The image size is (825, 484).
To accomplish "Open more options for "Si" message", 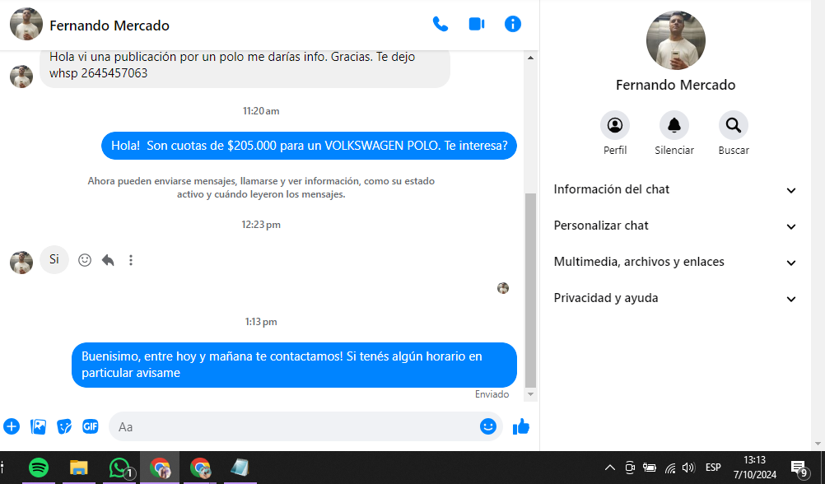I will click(131, 260).
